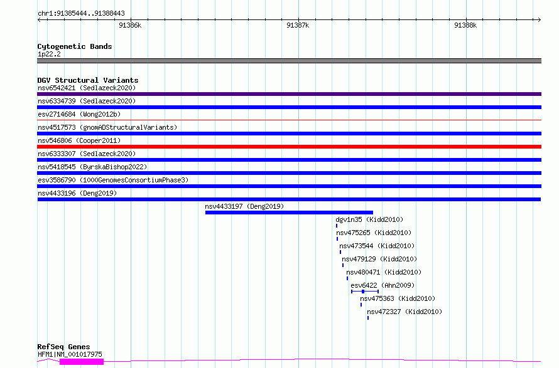Image resolution: width=559 pixels, height=368 pixels.
Task: Open the nsv475363 (Kidd2010) label
Action: click(x=398, y=298)
